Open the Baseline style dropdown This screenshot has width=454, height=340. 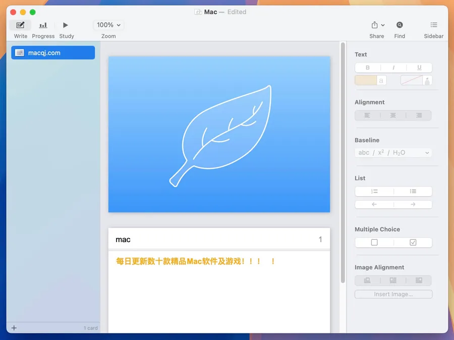pos(393,153)
